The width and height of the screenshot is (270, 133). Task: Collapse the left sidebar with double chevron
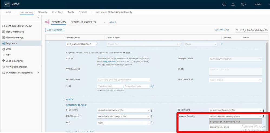[38, 18]
